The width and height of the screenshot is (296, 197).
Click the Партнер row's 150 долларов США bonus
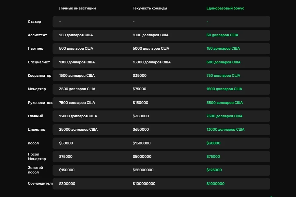coord(223,49)
